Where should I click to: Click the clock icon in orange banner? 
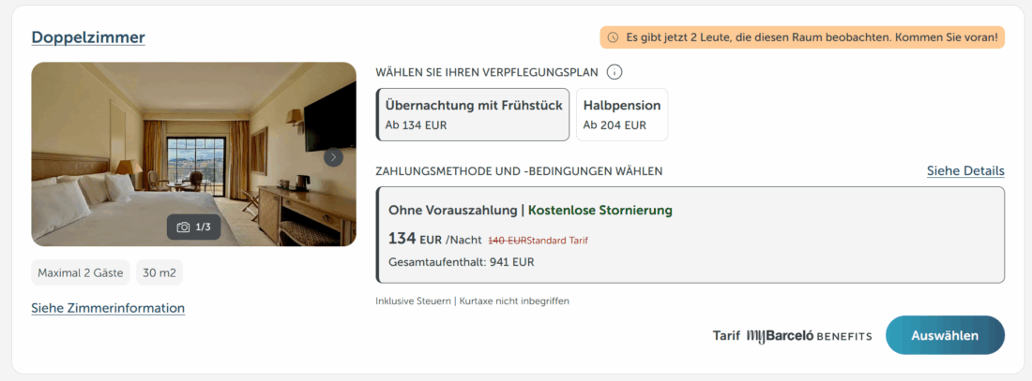coord(613,37)
